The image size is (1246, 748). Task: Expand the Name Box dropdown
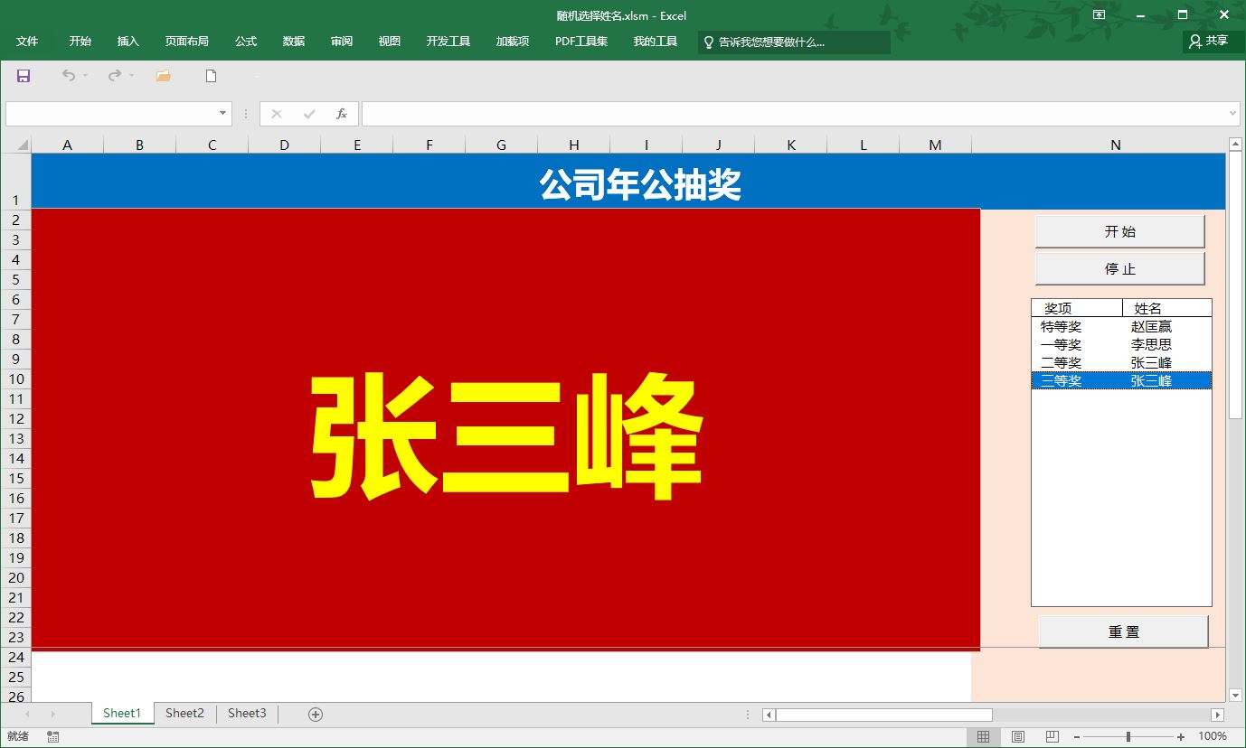tap(223, 114)
